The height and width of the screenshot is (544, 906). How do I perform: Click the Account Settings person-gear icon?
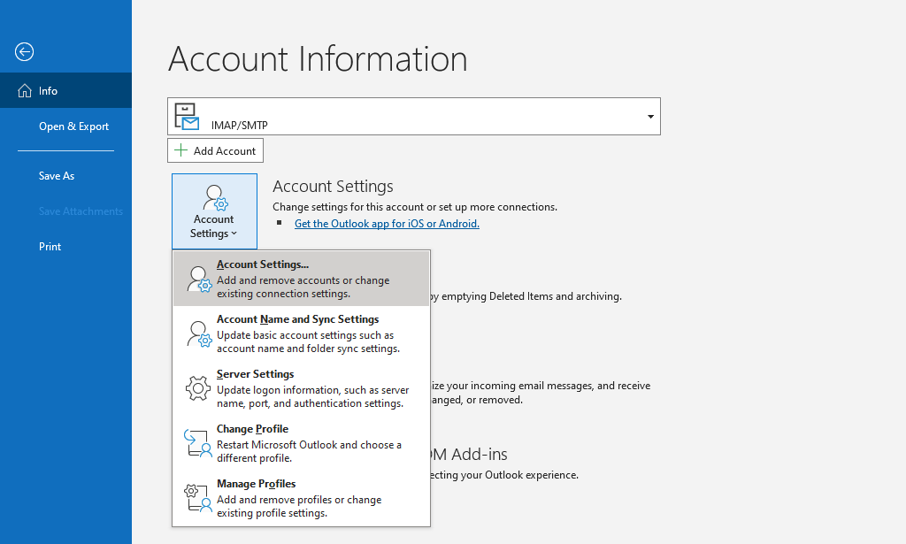tap(213, 195)
